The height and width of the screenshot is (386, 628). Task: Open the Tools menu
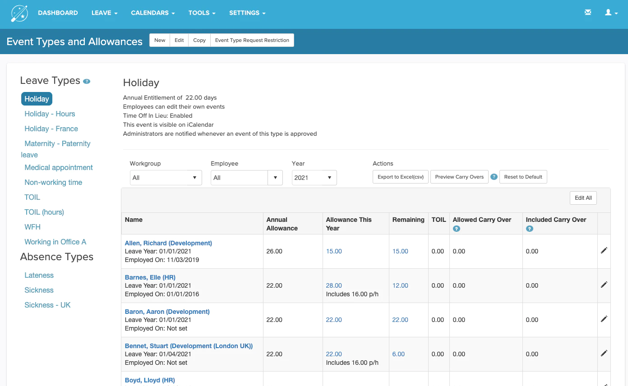tap(202, 13)
